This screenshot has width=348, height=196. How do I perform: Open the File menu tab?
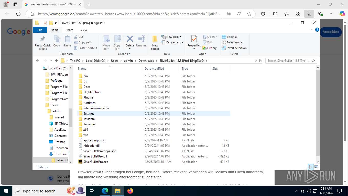tap(40, 30)
